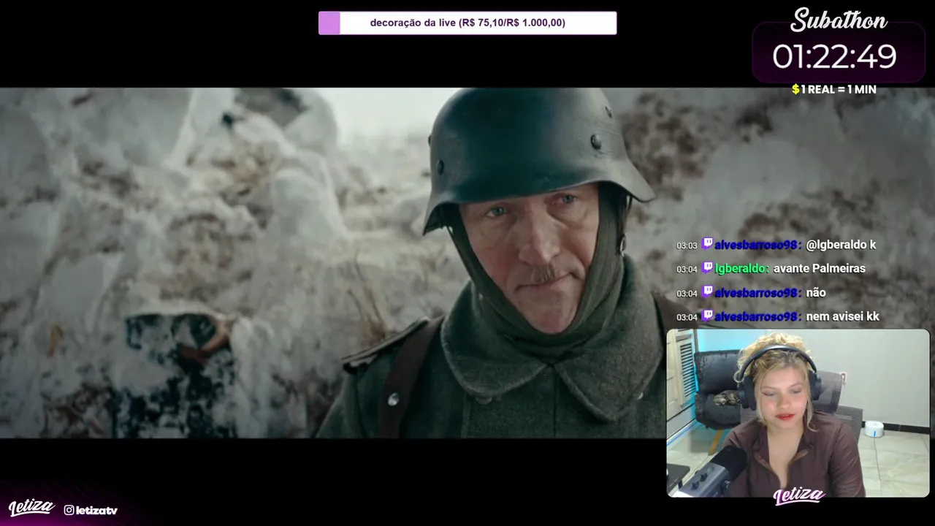Click the chat message 'avante Palmeiras'
The image size is (935, 526).
819,268
